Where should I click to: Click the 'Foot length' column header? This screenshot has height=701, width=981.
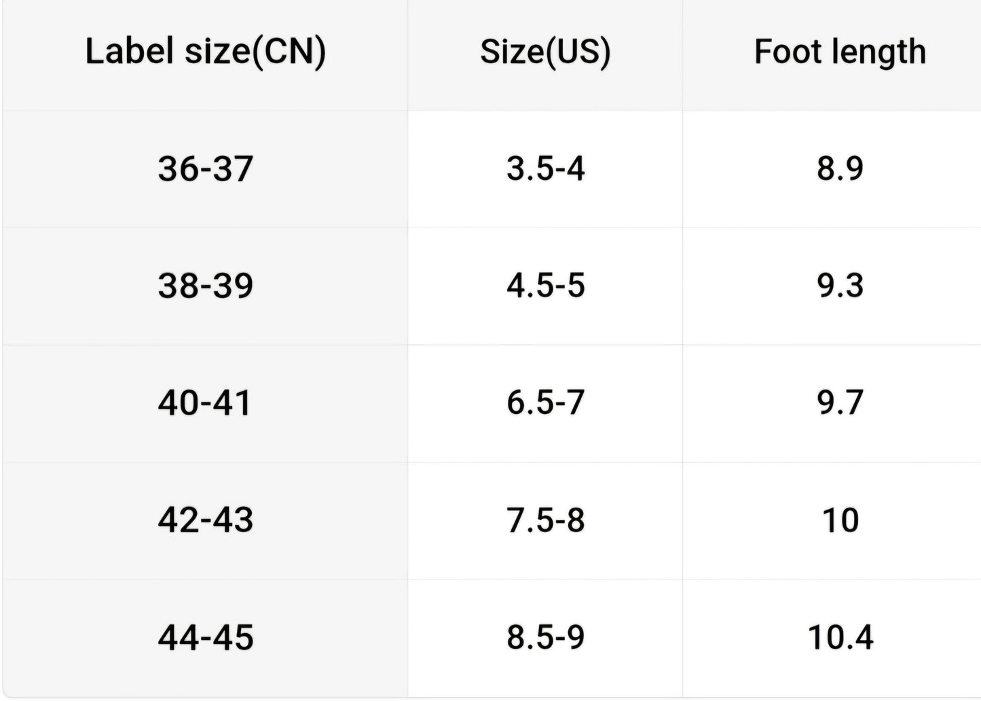840,52
